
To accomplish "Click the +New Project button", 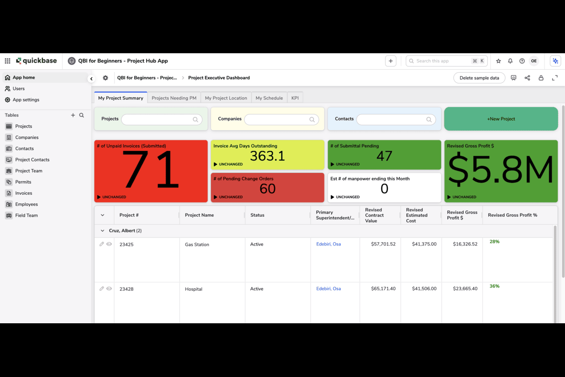I will [x=501, y=119].
